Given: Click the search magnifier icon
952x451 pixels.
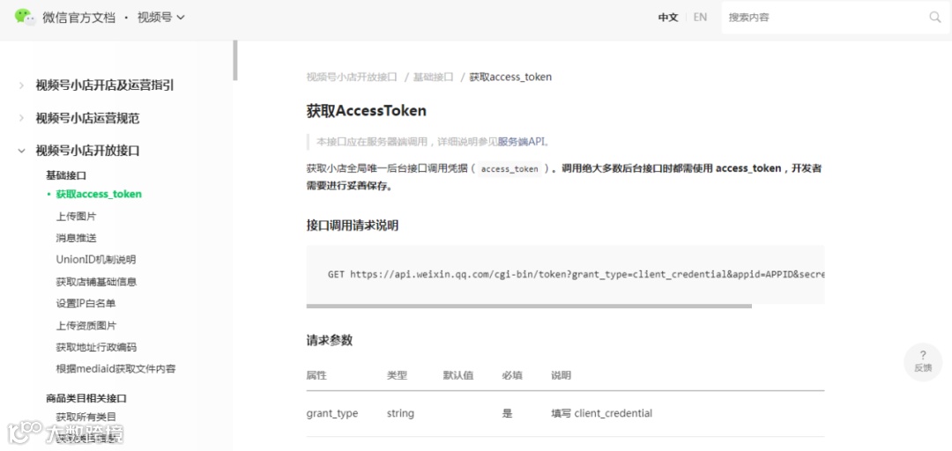Looking at the screenshot, I should (935, 17).
